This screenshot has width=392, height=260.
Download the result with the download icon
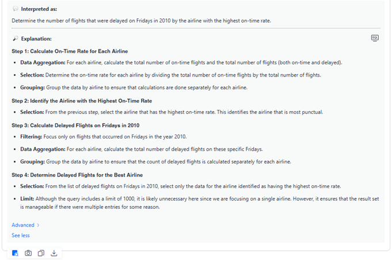pos(54,253)
